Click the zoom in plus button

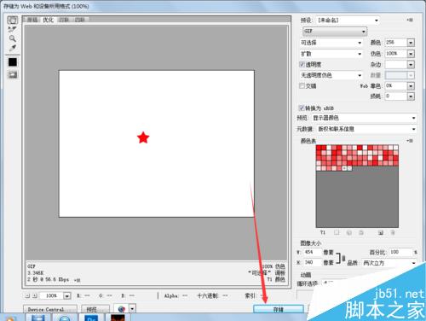pyautogui.click(x=35, y=295)
